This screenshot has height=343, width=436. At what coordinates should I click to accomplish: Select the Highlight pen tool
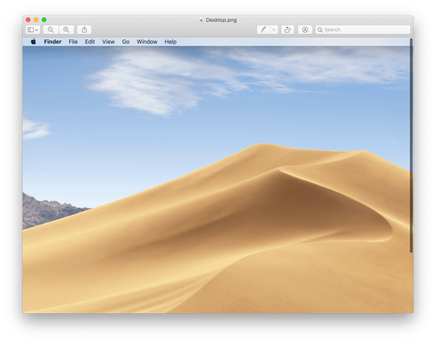tap(264, 29)
